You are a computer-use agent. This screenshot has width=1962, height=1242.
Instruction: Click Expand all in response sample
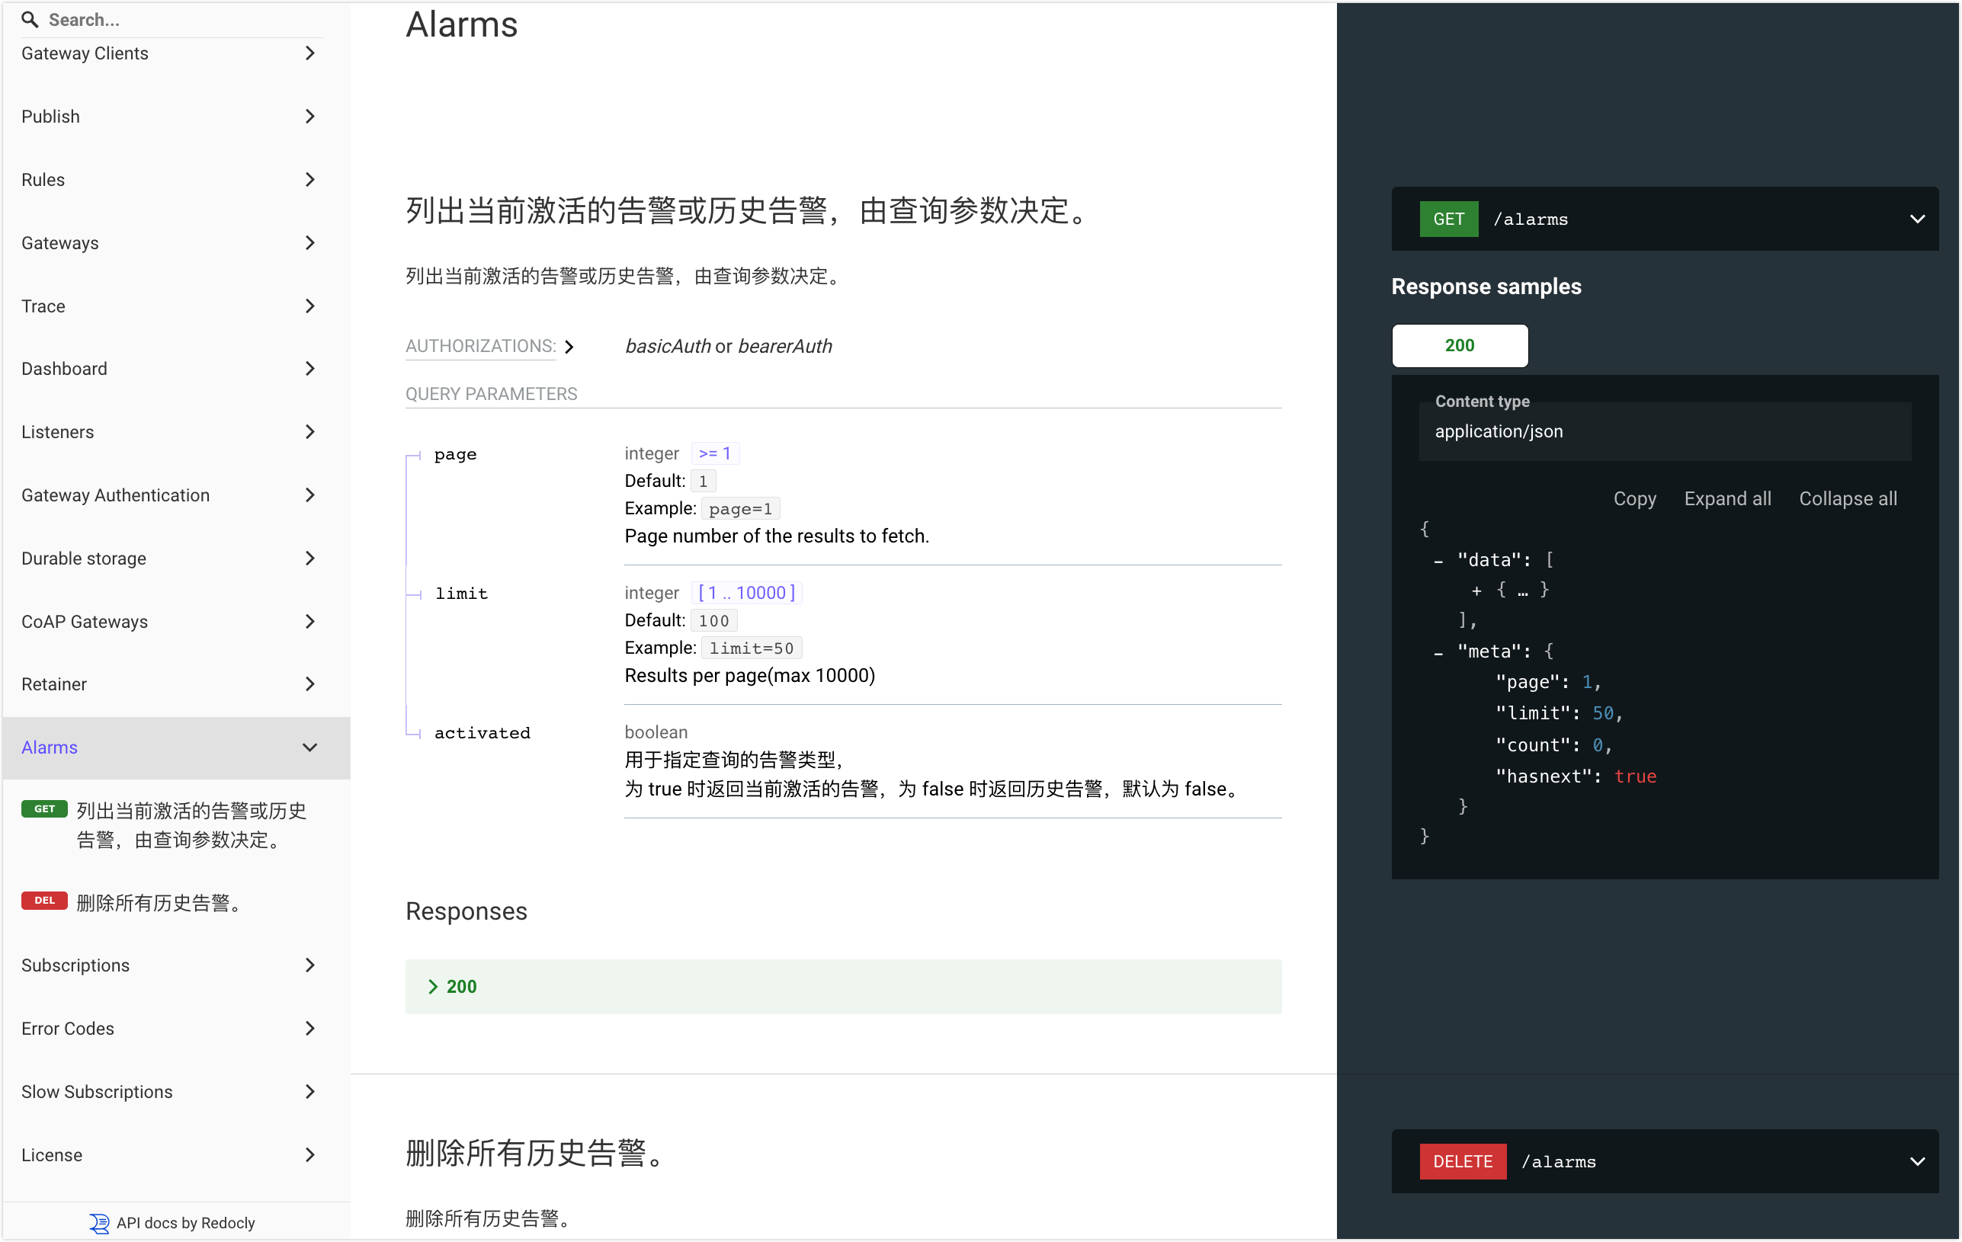(1727, 498)
